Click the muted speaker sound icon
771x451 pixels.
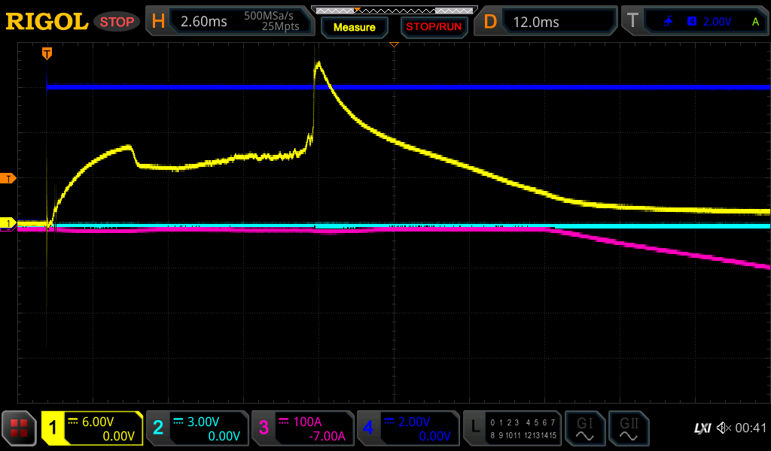tap(724, 428)
